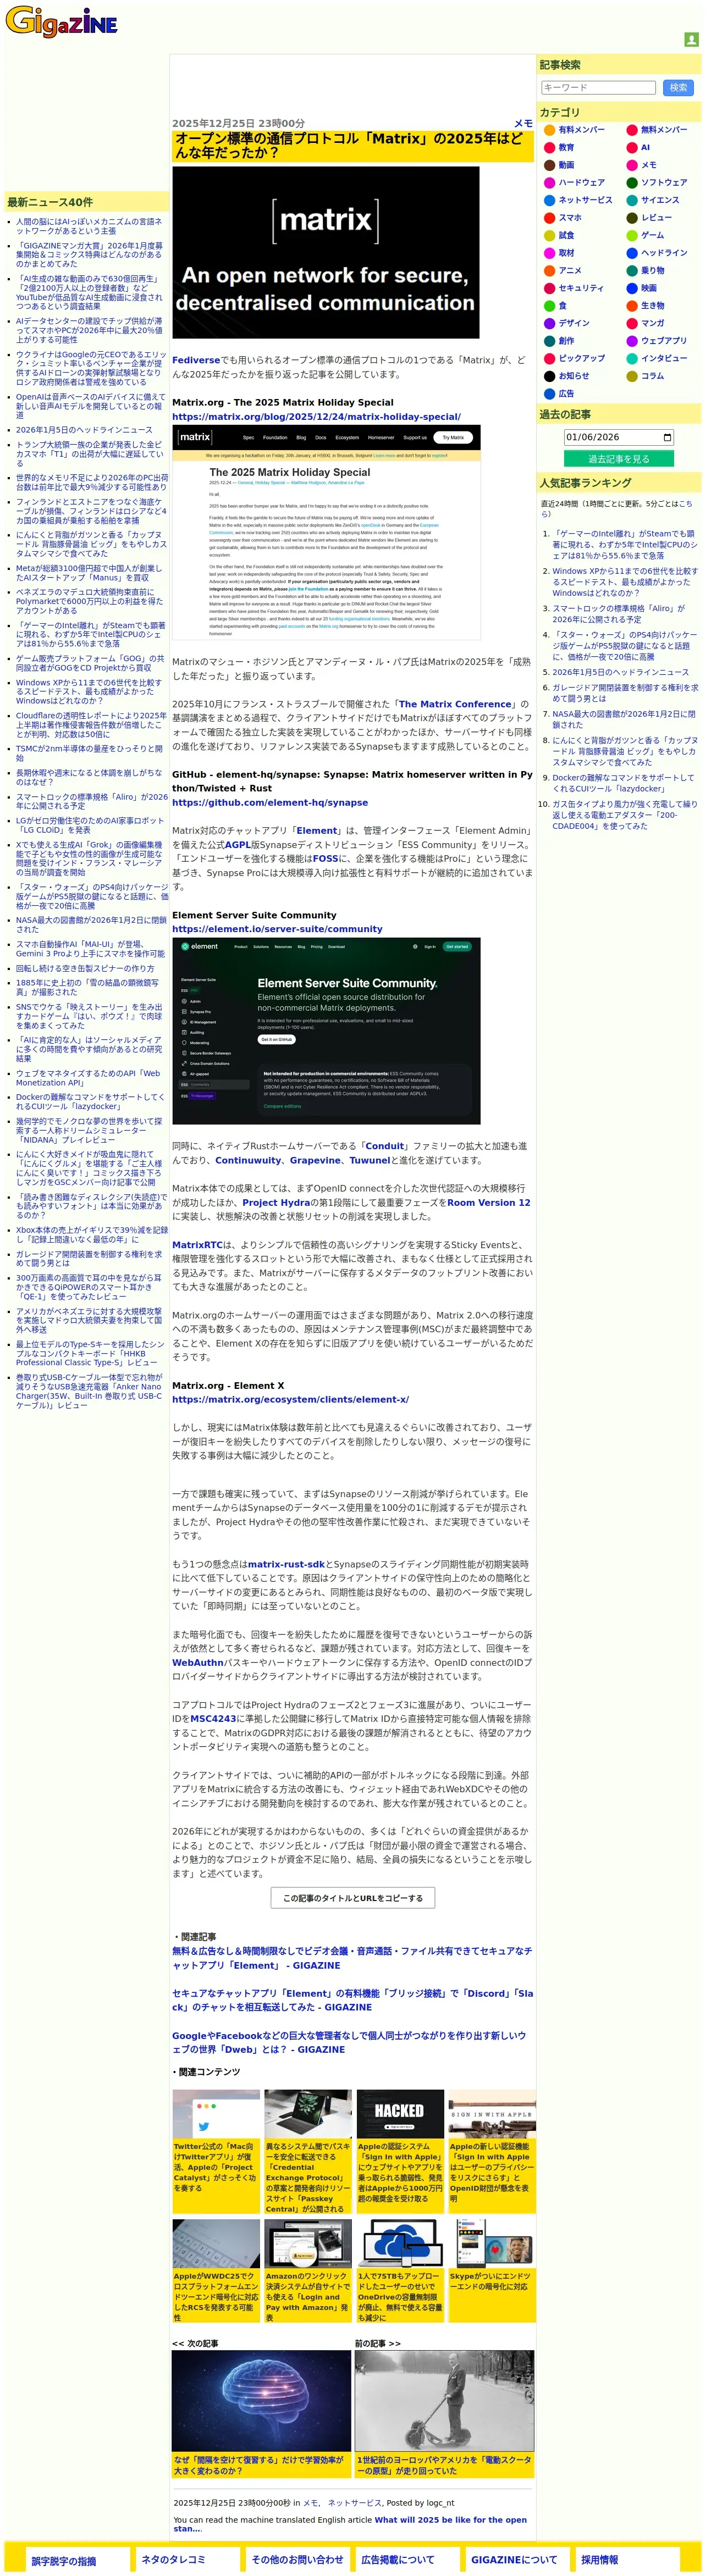
Task: Click the GIGAZINE logo
Action: click(x=61, y=22)
